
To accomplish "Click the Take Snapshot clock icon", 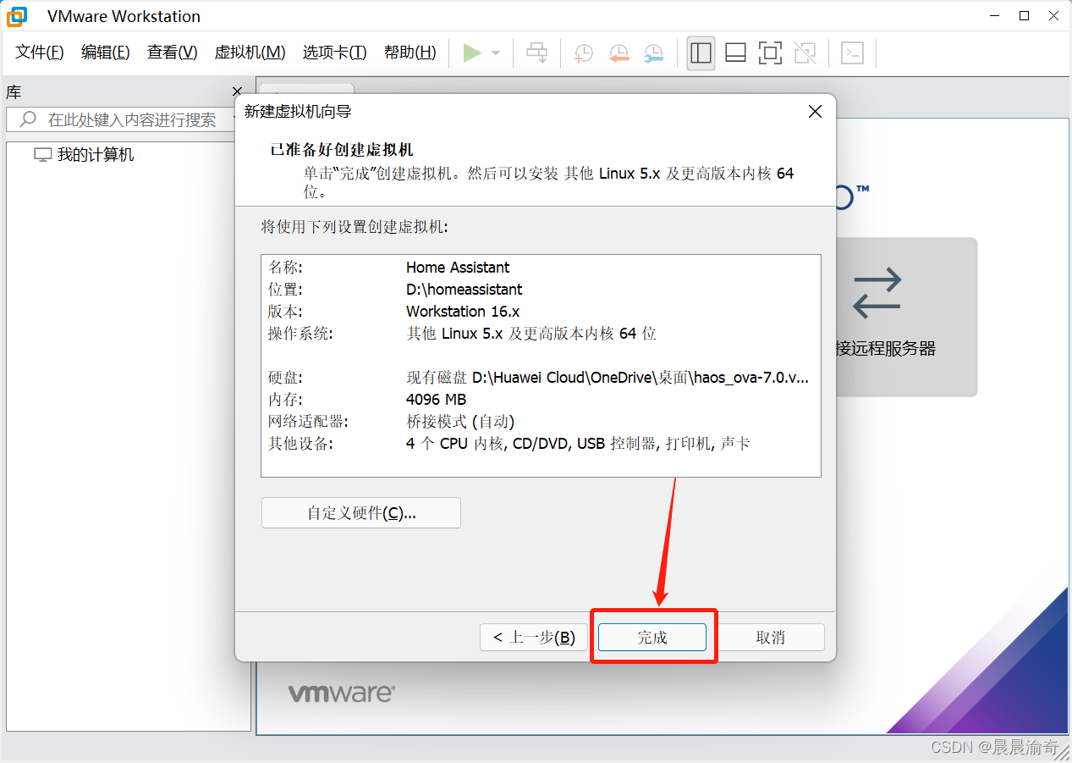I will click(x=583, y=53).
